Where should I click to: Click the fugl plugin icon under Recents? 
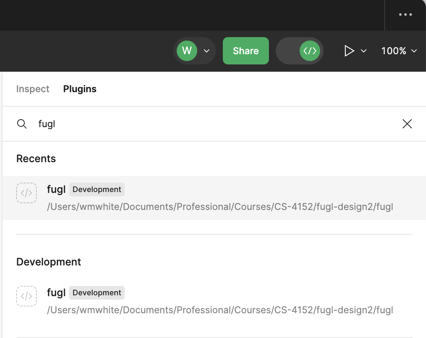pos(26,193)
